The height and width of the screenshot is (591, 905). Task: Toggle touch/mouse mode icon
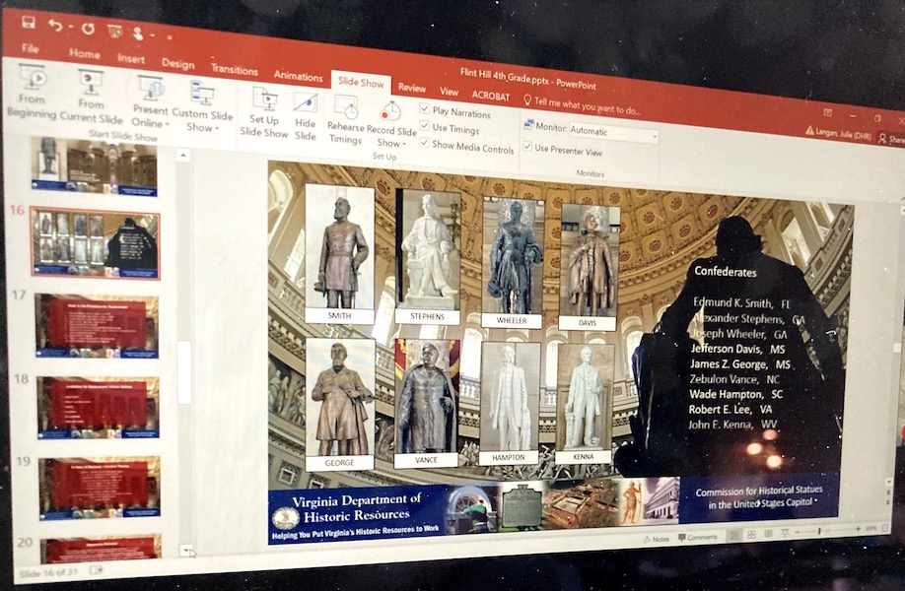[137, 33]
